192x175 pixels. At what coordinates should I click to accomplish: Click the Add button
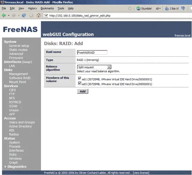(x=83, y=91)
